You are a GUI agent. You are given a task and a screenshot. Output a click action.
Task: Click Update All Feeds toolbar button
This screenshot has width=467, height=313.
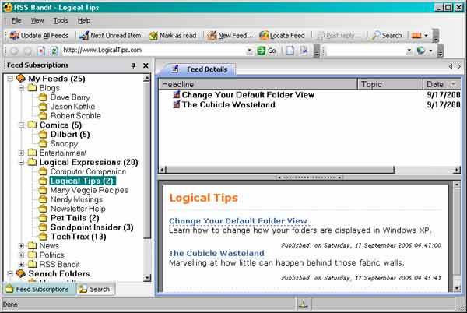[39, 36]
